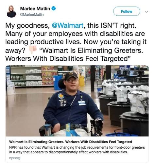Screen dimensions: 155x165
Task: Open Marlee Matlin's profile avatar
Action: (x=11, y=11)
